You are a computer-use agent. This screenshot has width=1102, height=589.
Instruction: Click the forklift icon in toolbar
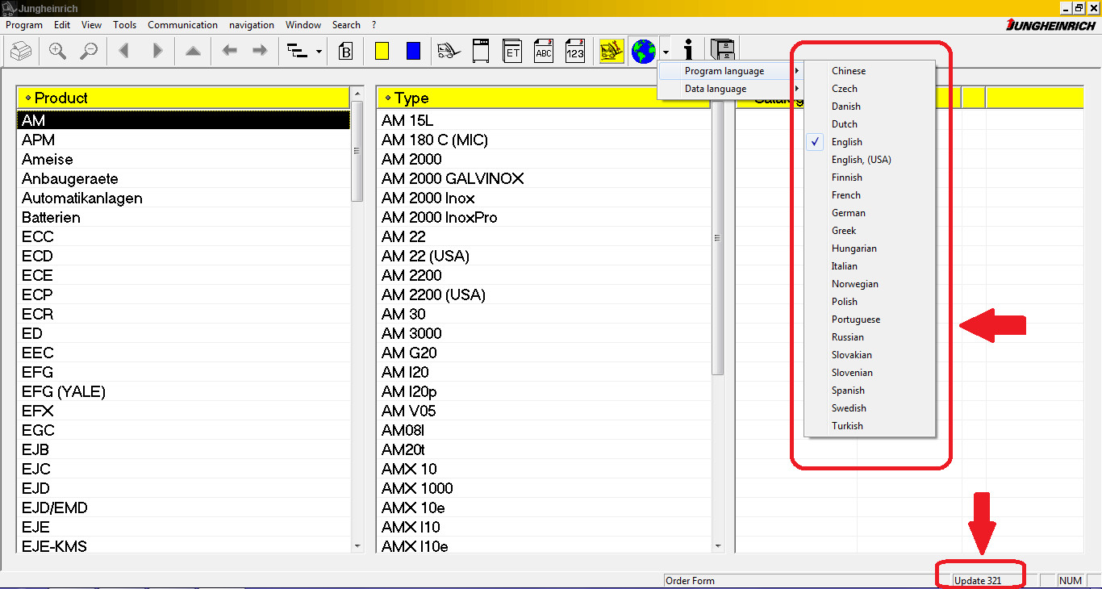click(x=449, y=52)
